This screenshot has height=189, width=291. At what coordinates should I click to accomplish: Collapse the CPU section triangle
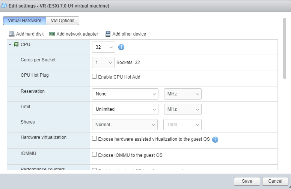tap(10, 45)
